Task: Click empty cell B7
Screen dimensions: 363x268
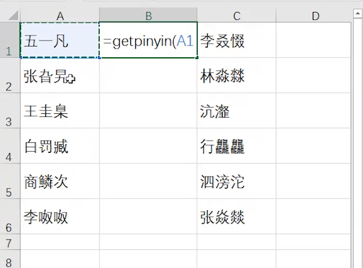Action: (148, 242)
